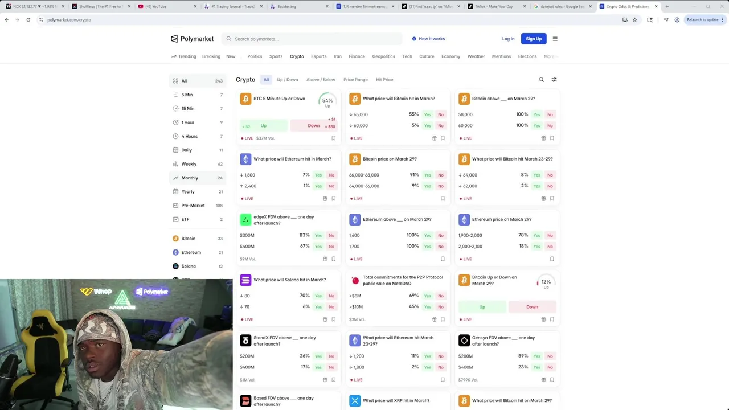Bookmark this page with the star icon
Screen dimensions: 729x410
(634, 20)
